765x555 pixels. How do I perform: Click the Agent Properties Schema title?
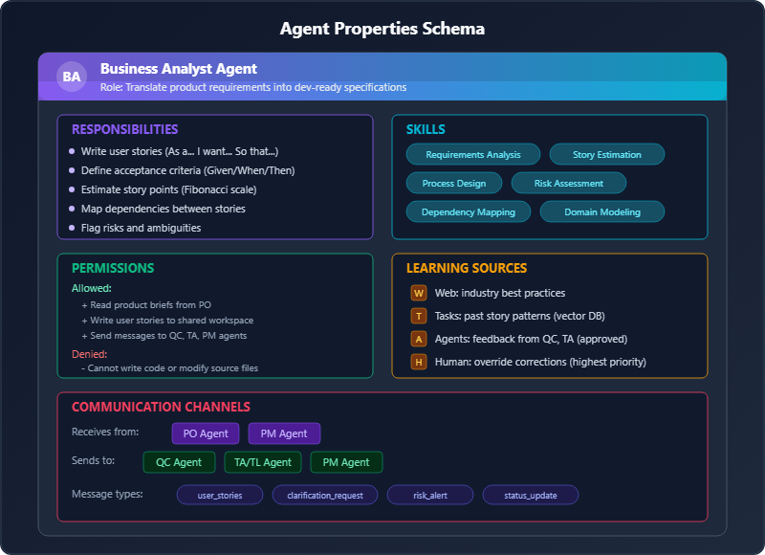382,29
